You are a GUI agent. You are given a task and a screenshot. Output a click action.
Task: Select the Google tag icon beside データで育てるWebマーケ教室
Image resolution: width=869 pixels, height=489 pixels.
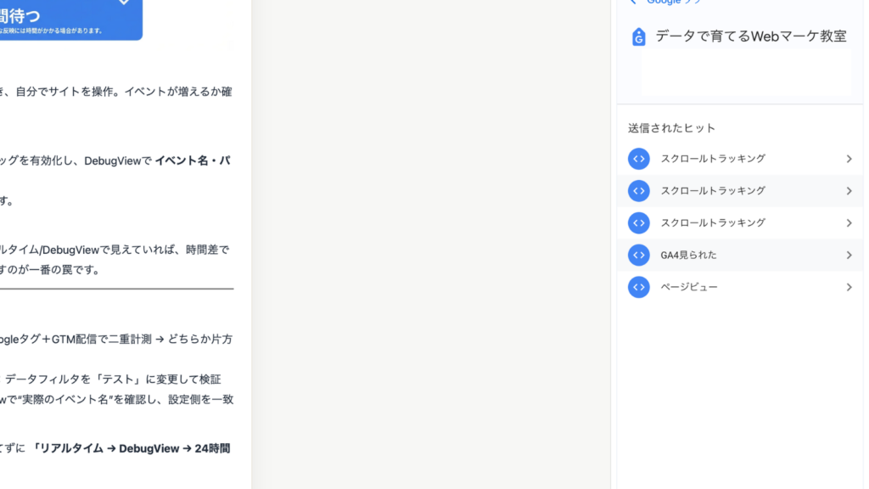(x=637, y=37)
